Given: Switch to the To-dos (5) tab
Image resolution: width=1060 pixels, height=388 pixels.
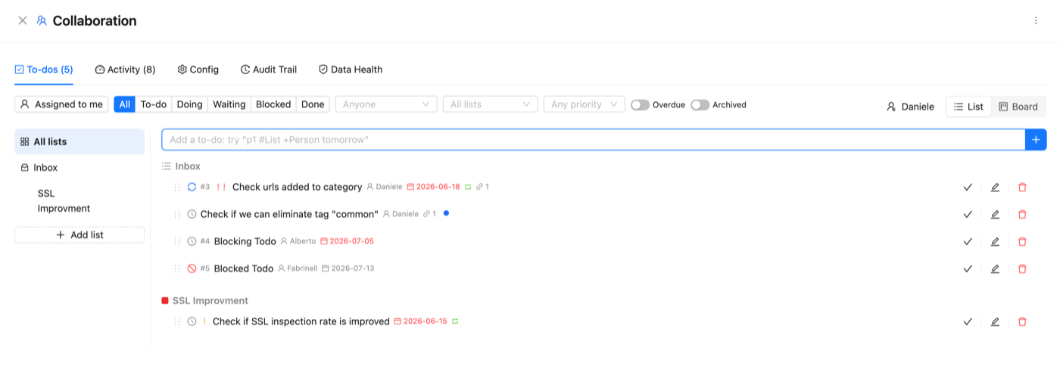Looking at the screenshot, I should coord(44,70).
